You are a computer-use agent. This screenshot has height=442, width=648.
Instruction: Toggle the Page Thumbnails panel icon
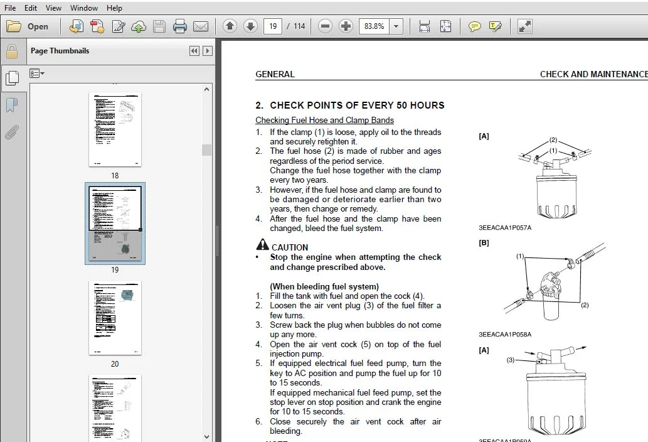coord(12,78)
